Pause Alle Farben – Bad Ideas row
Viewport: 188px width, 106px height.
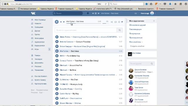(57, 51)
